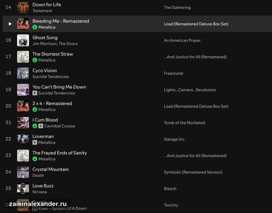Image resolution: width=272 pixels, height=213 pixels.
Task: Open the Bleach album
Action: point(170,189)
